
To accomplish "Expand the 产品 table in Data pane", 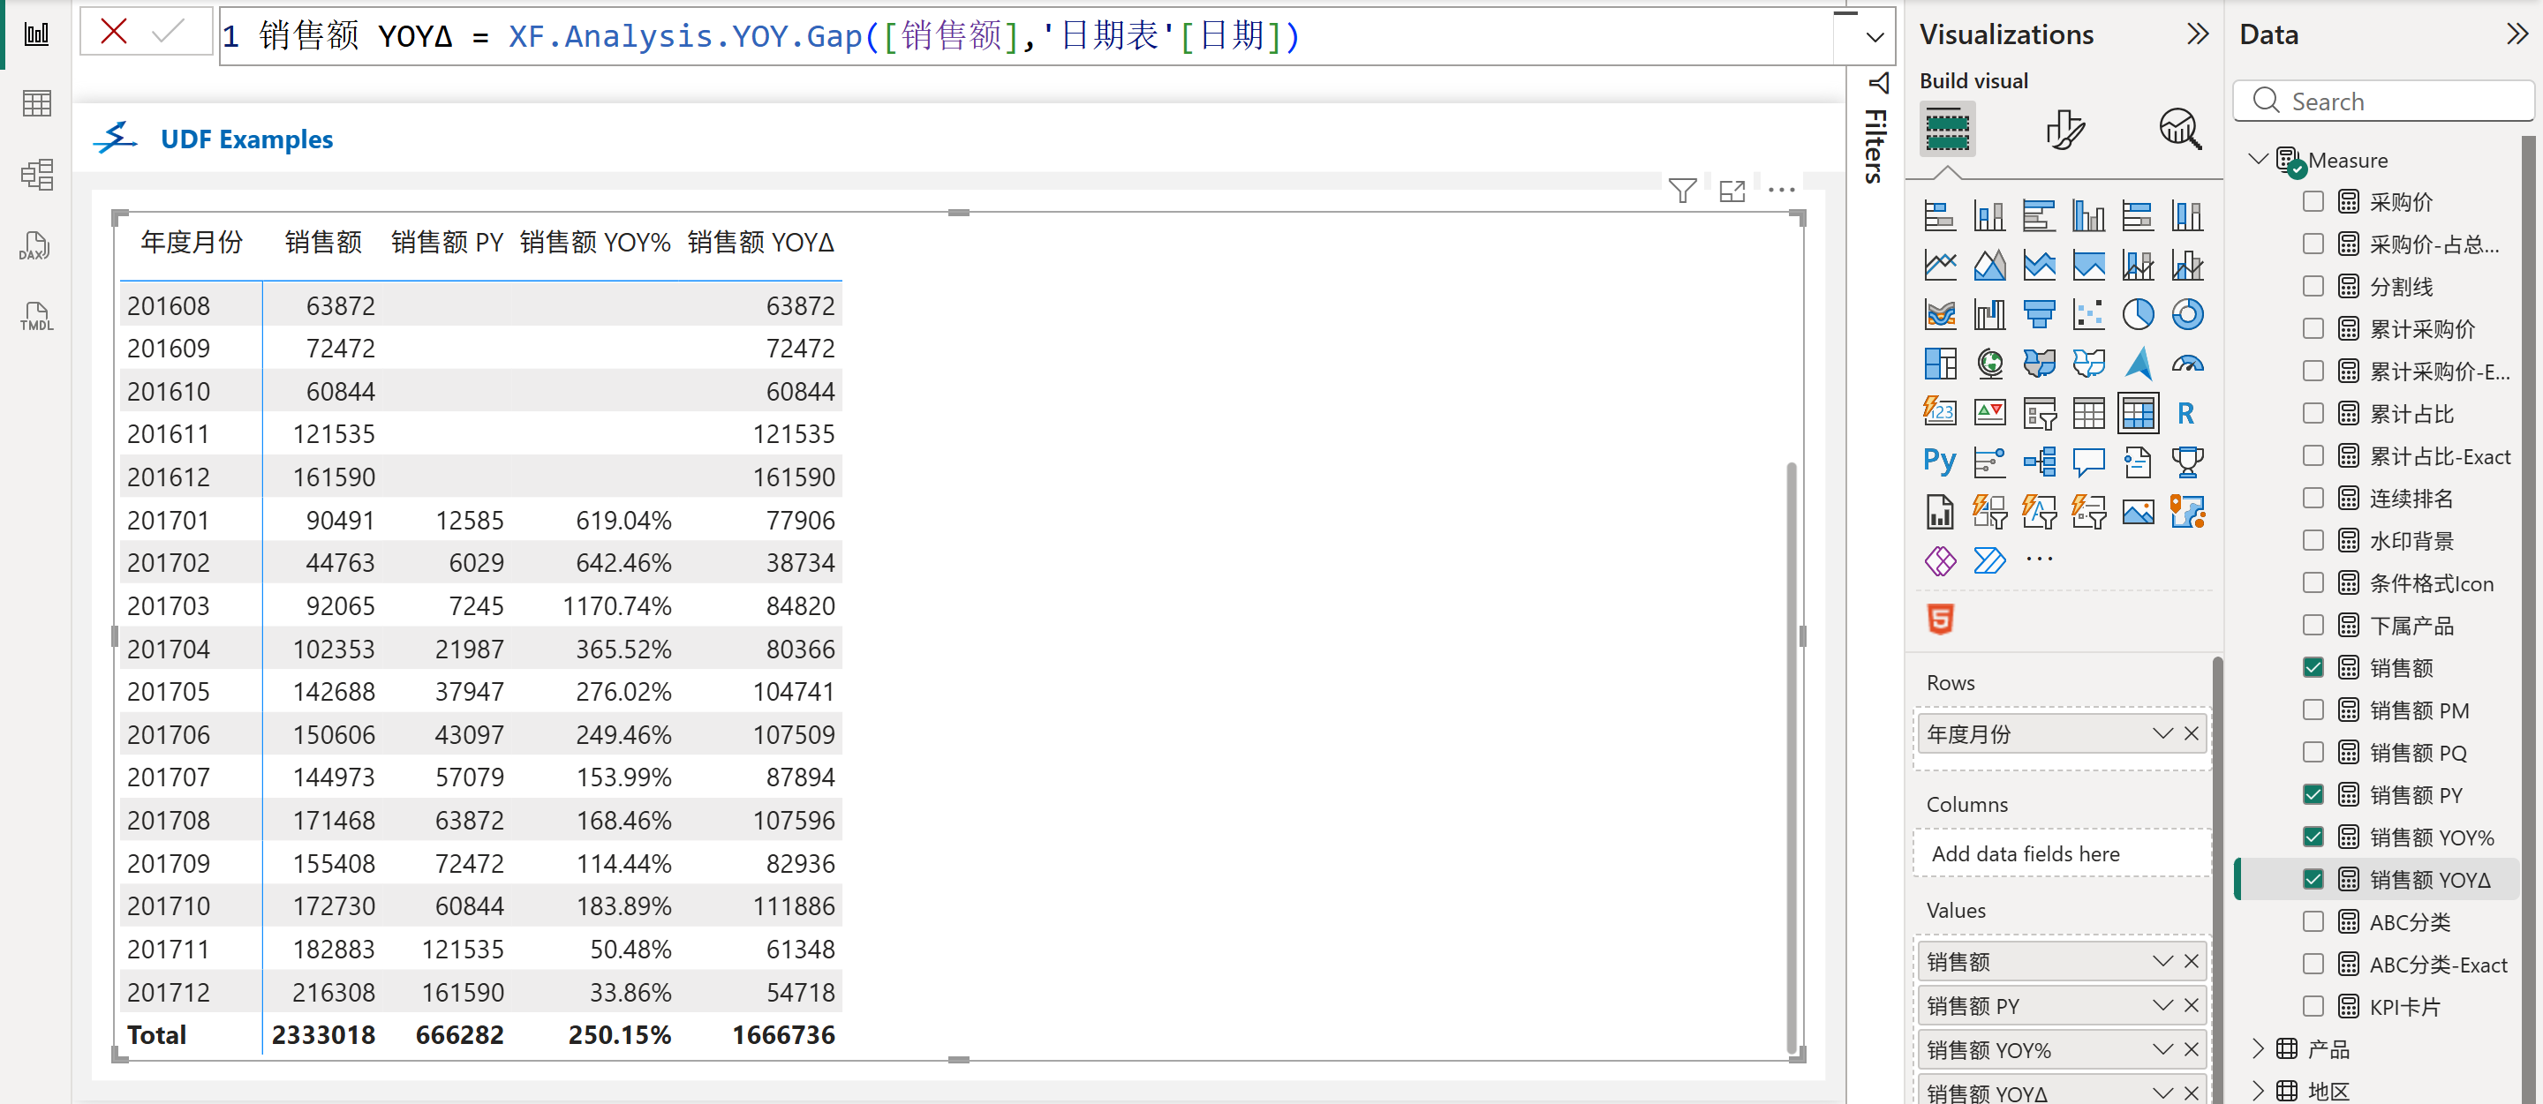I will (x=2258, y=1048).
